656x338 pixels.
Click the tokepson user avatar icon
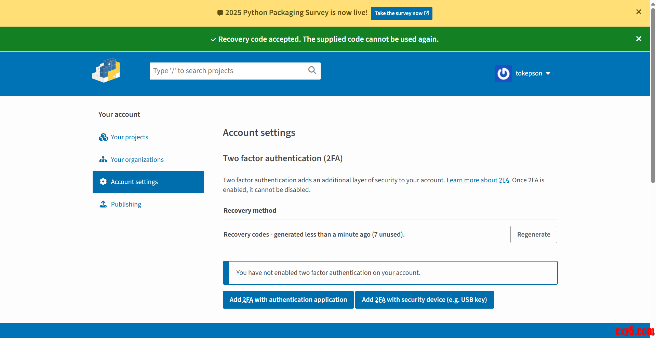click(503, 73)
